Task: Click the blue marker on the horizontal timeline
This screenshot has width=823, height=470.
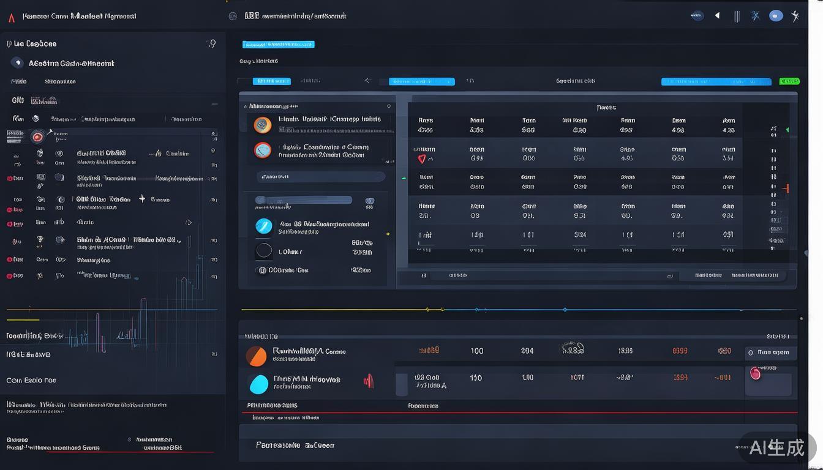Action: (x=565, y=310)
